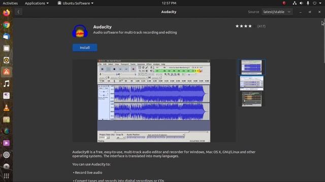The width and height of the screenshot is (325, 182).
Task: Maximize the Ubuntu Software window
Action: coord(310,12)
